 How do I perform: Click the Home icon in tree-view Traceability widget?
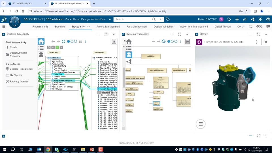pyautogui.click(x=41, y=41)
